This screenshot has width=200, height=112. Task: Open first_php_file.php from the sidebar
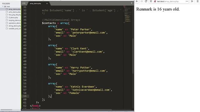tap(15, 15)
